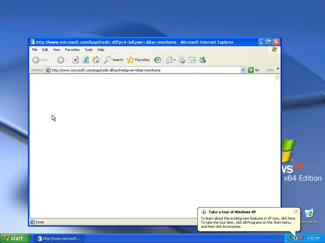Viewport: 325px width, 243px height.
Task: Expand the Links toolbar chevron
Action: [278, 69]
